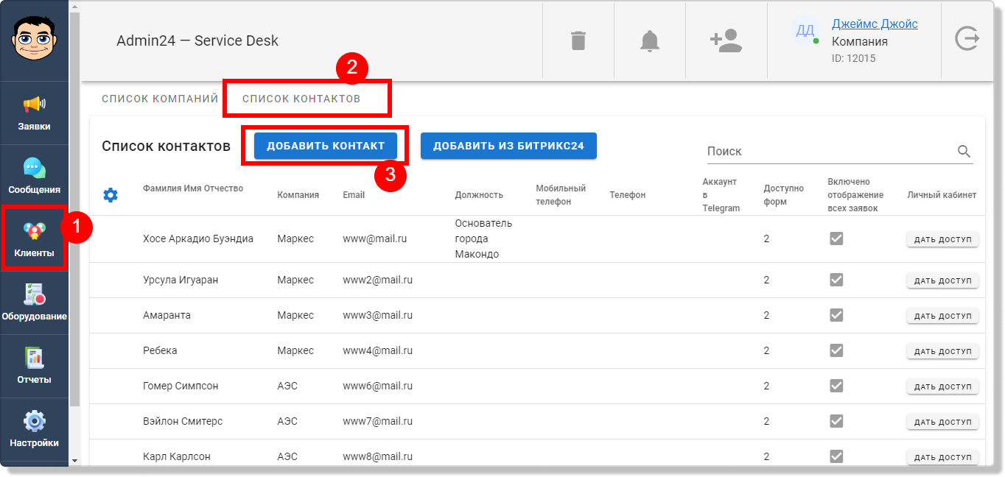Open Настройки gear in sidebar
Image resolution: width=1005 pixels, height=477 pixels.
pos(35,429)
